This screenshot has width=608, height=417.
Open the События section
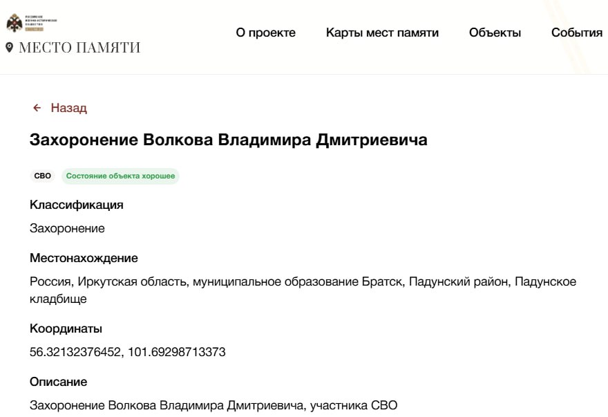click(576, 33)
